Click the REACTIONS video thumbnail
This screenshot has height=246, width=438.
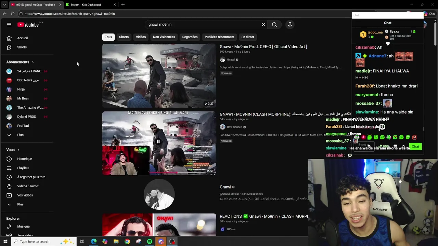[x=159, y=225]
